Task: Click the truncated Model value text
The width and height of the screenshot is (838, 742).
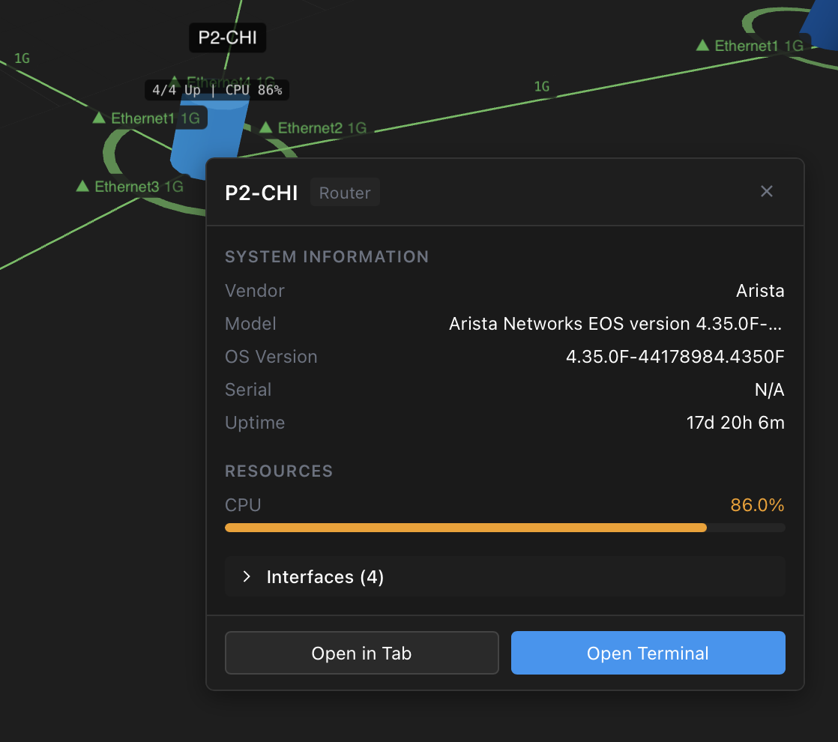Action: [x=616, y=324]
